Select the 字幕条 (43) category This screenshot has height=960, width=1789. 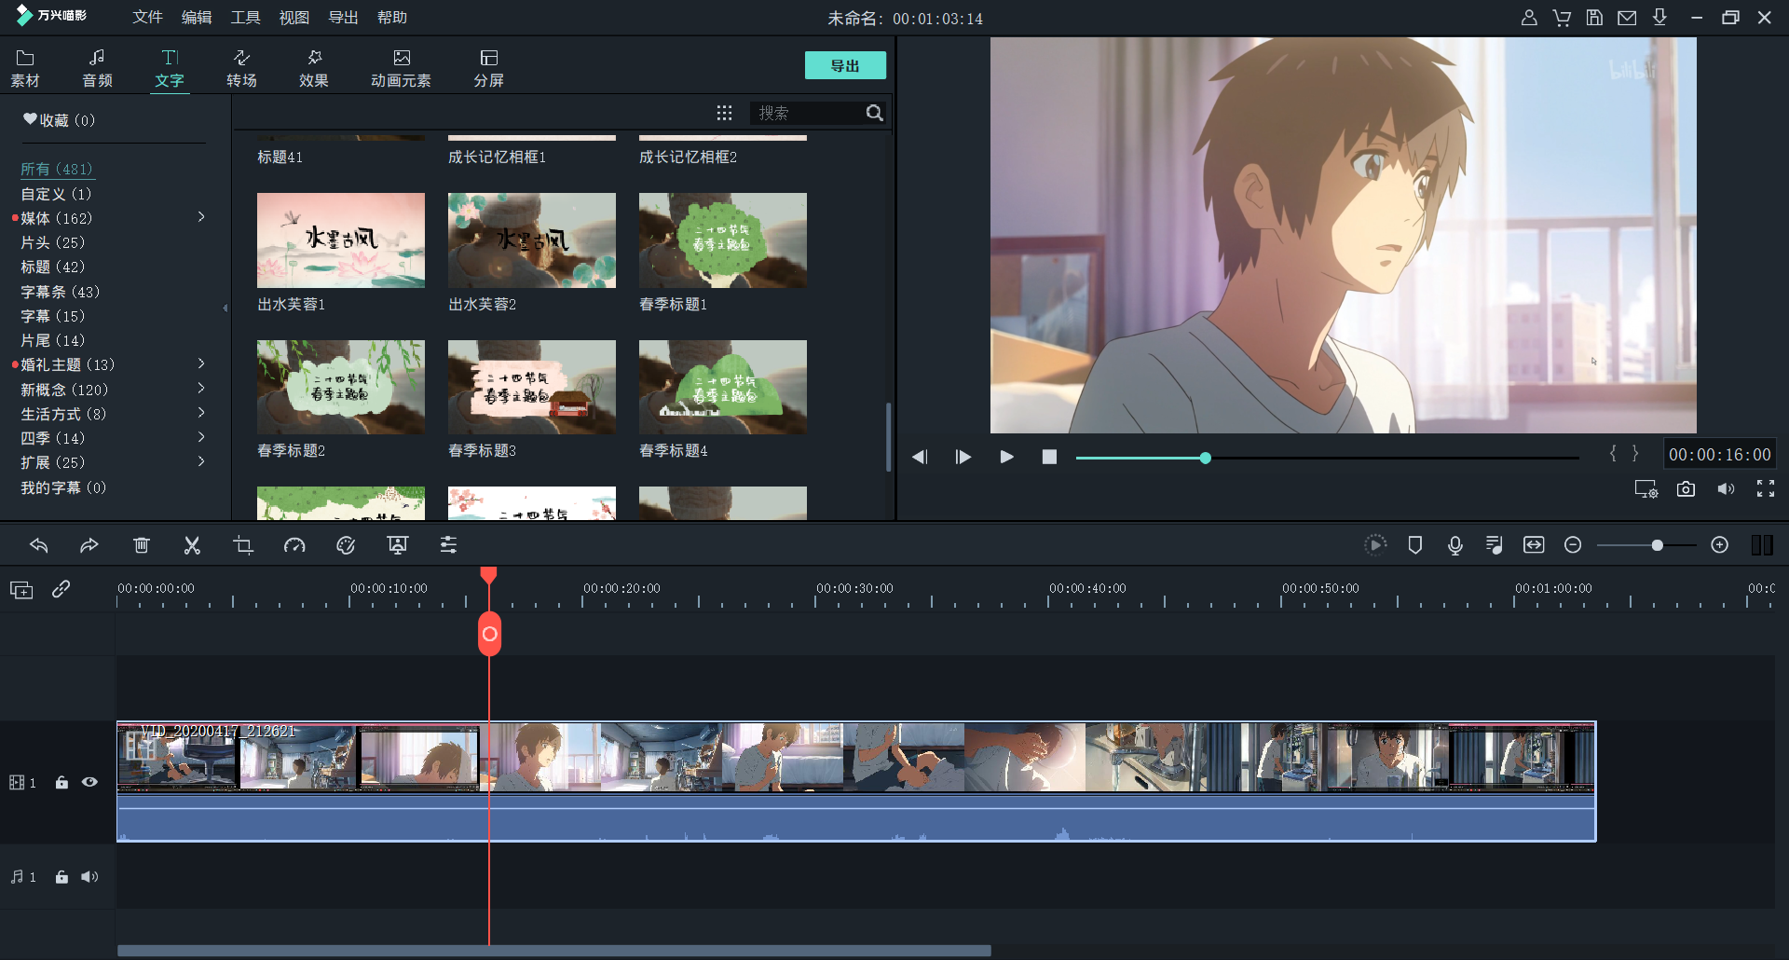coord(60,292)
